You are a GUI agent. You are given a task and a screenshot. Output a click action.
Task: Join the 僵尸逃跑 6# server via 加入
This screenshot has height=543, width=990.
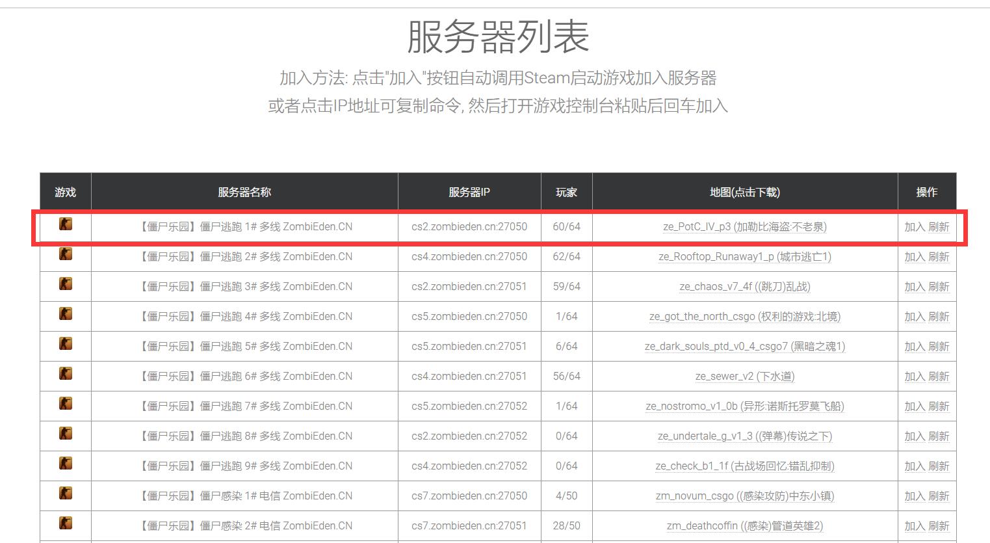pyautogui.click(x=915, y=377)
